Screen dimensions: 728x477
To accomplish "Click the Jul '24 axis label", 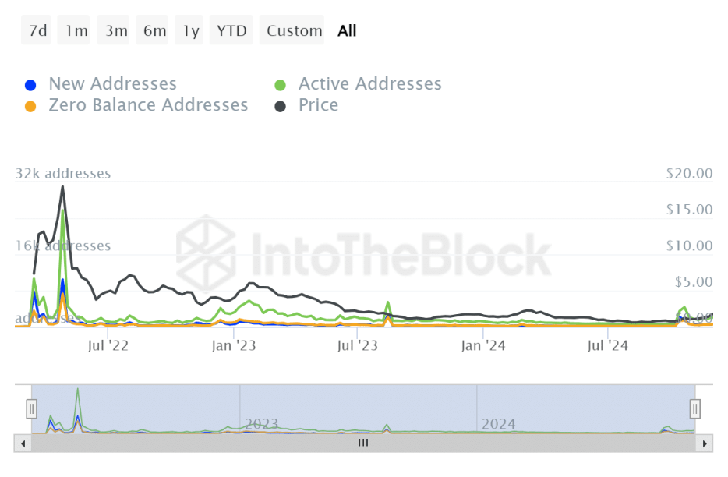I will pyautogui.click(x=607, y=345).
